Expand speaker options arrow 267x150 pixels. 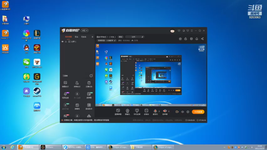(169, 111)
